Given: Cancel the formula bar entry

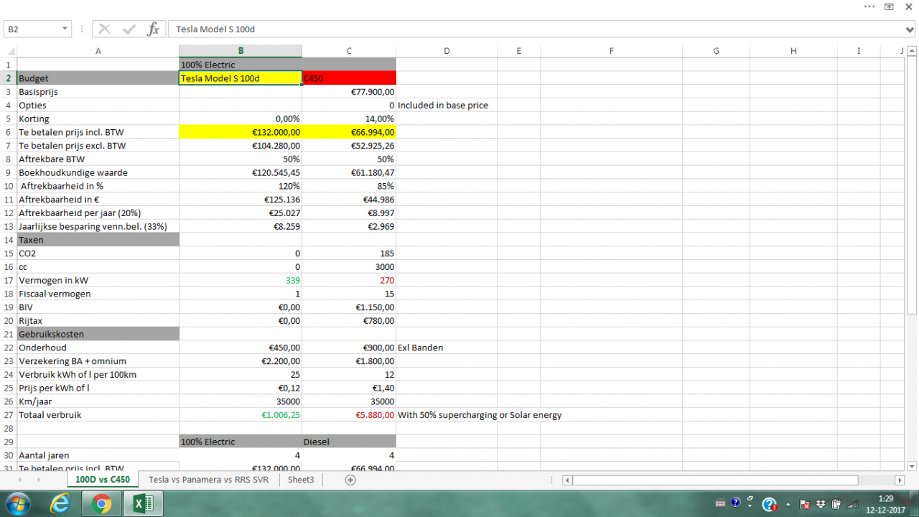Looking at the screenshot, I should click(105, 29).
